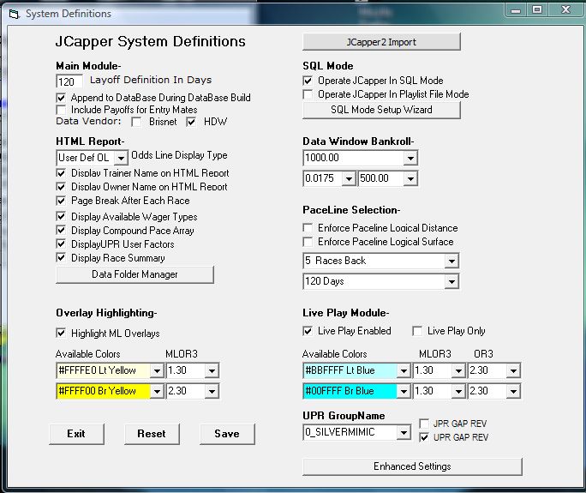
Task: Open Lt Blue MLOR3 1.30 dropdown
Action: pyautogui.click(x=458, y=370)
